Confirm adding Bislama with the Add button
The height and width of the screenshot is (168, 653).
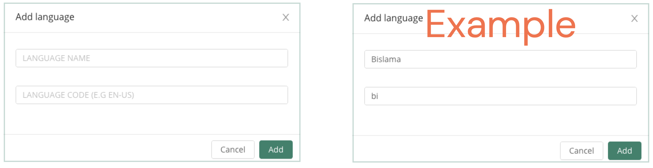tap(624, 150)
